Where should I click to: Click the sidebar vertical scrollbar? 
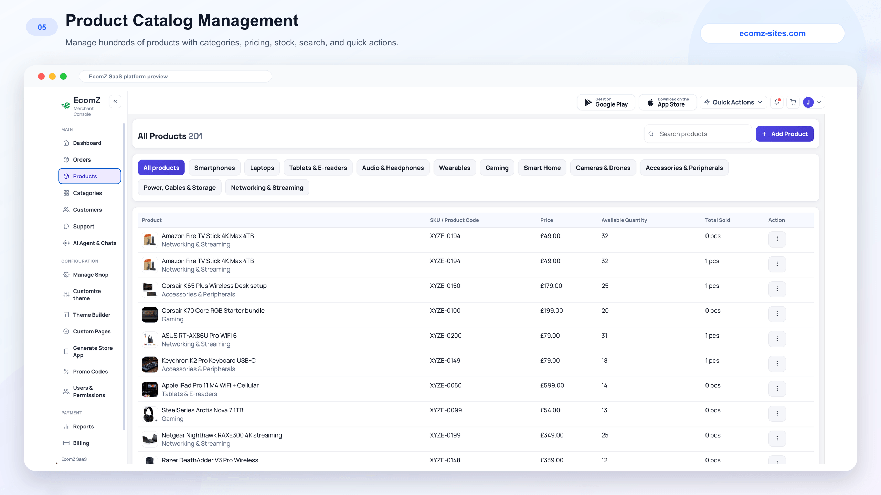pos(124,277)
